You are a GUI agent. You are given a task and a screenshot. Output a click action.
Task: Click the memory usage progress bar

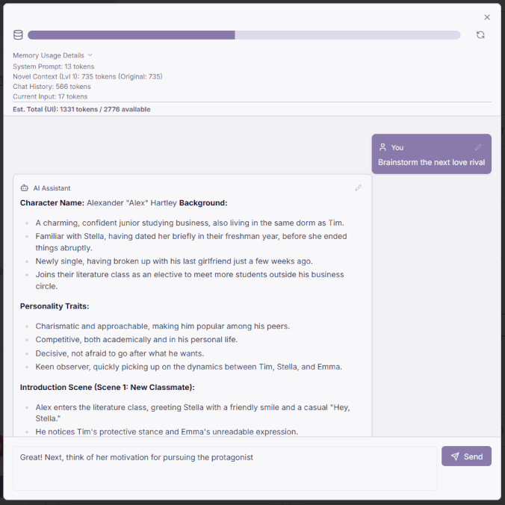pyautogui.click(x=244, y=35)
